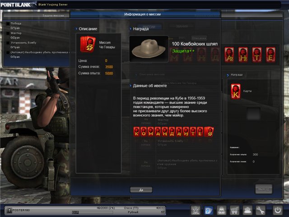
Task: Click the 0/3раз progress text
Action: tap(15, 57)
